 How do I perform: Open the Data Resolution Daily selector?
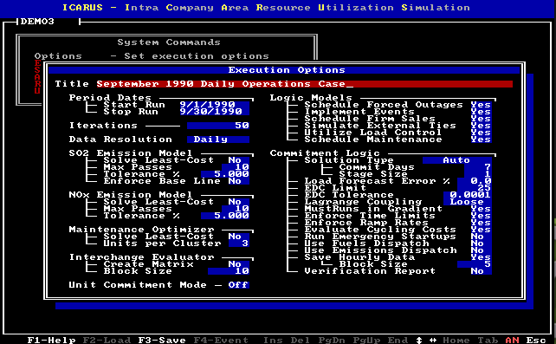218,140
